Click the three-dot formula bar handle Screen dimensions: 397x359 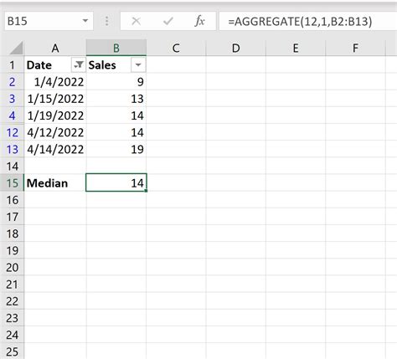pyautogui.click(x=106, y=21)
